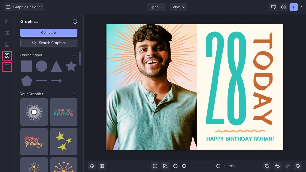This screenshot has height=172, width=306.
Task: Show Graphics panel info
Action: (x=75, y=21)
